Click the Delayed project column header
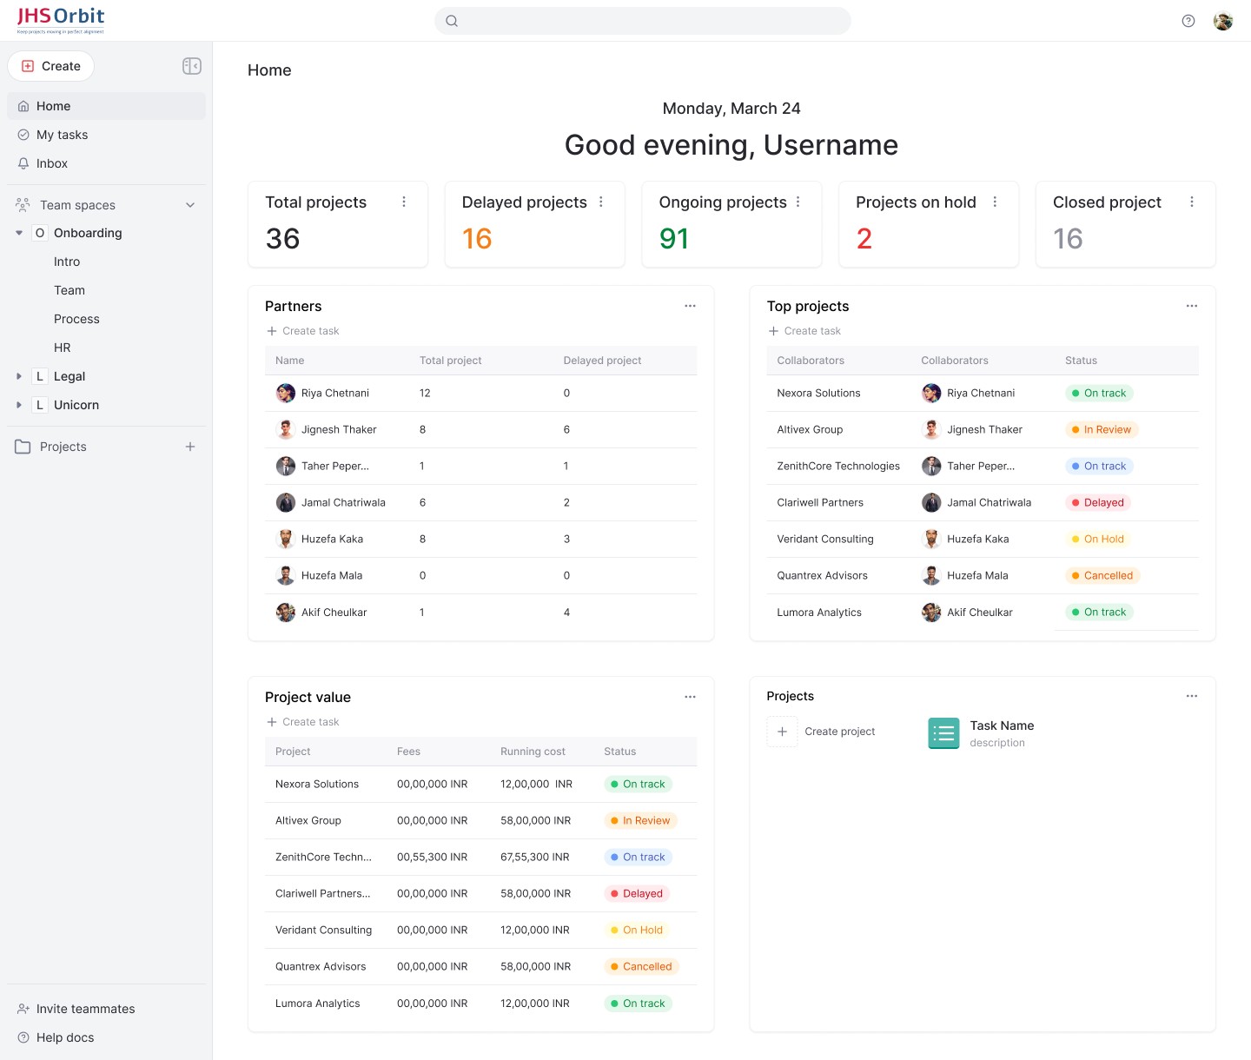1251x1060 pixels. 602,361
